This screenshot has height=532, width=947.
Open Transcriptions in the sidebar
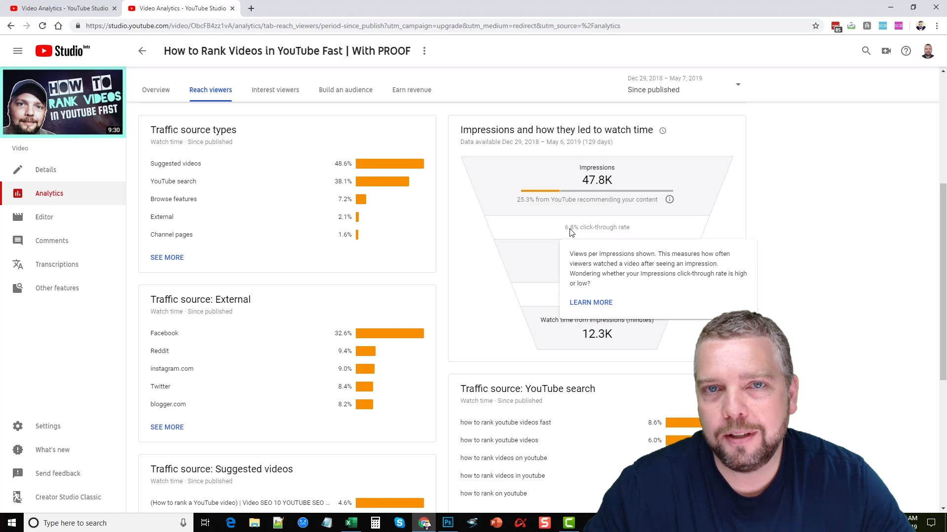pos(63,264)
